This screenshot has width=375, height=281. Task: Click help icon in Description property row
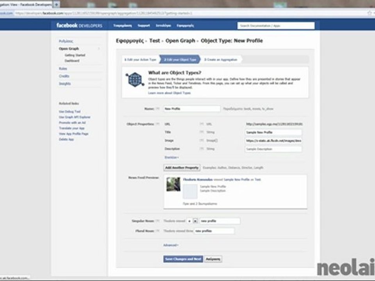(202, 149)
